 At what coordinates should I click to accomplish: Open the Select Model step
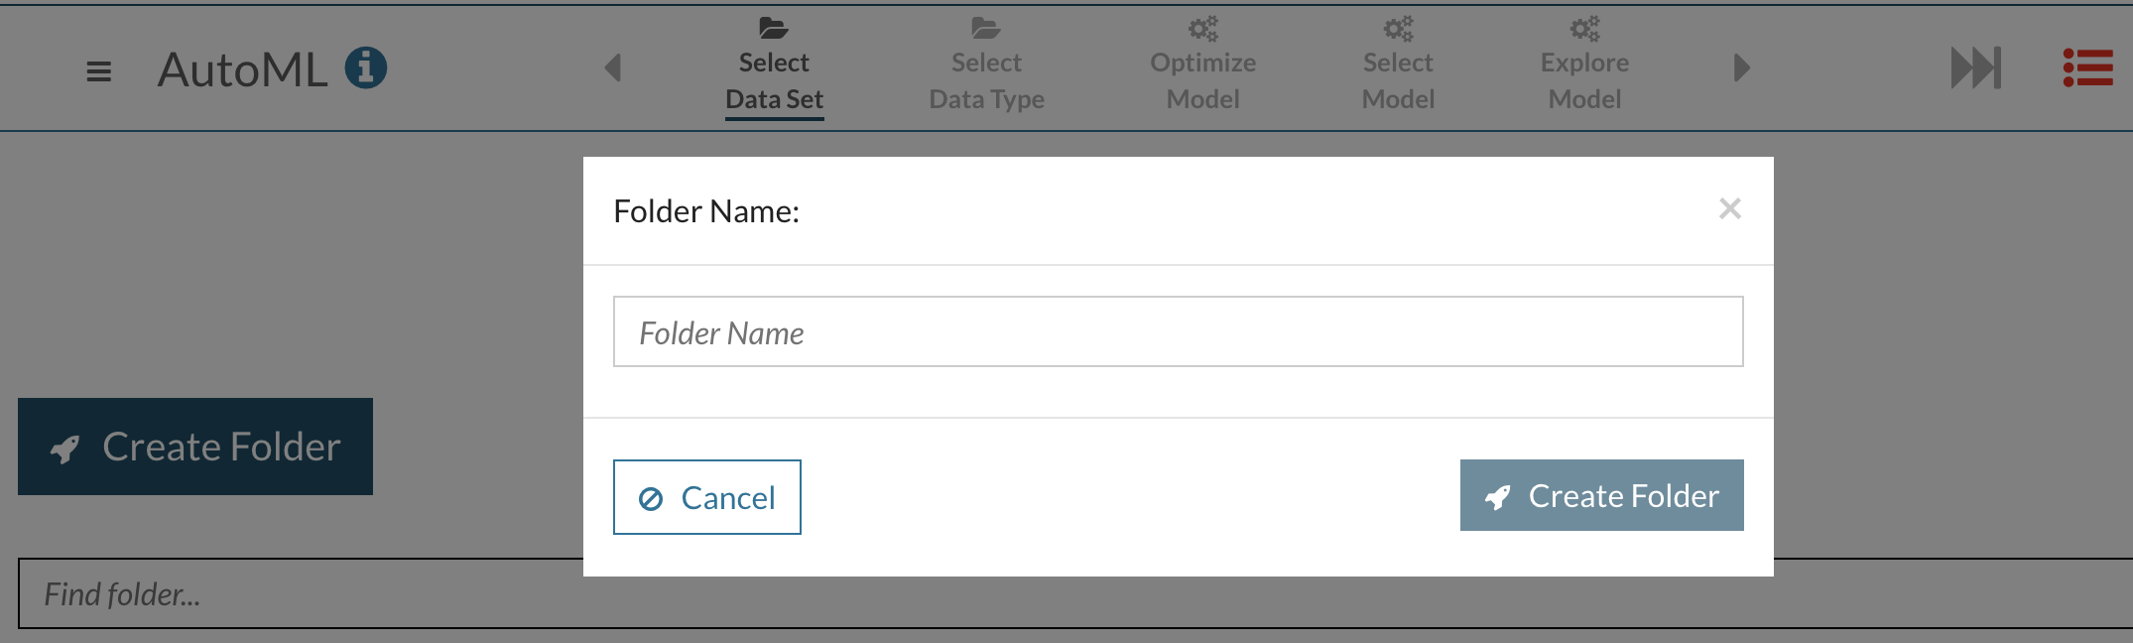point(1398,80)
